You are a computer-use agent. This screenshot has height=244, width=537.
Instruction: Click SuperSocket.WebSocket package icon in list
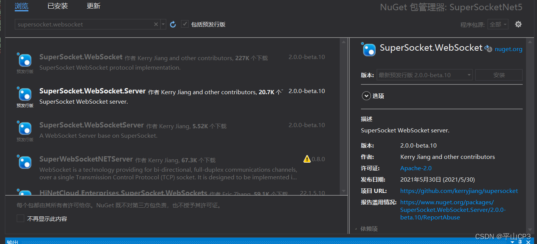[x=25, y=60]
